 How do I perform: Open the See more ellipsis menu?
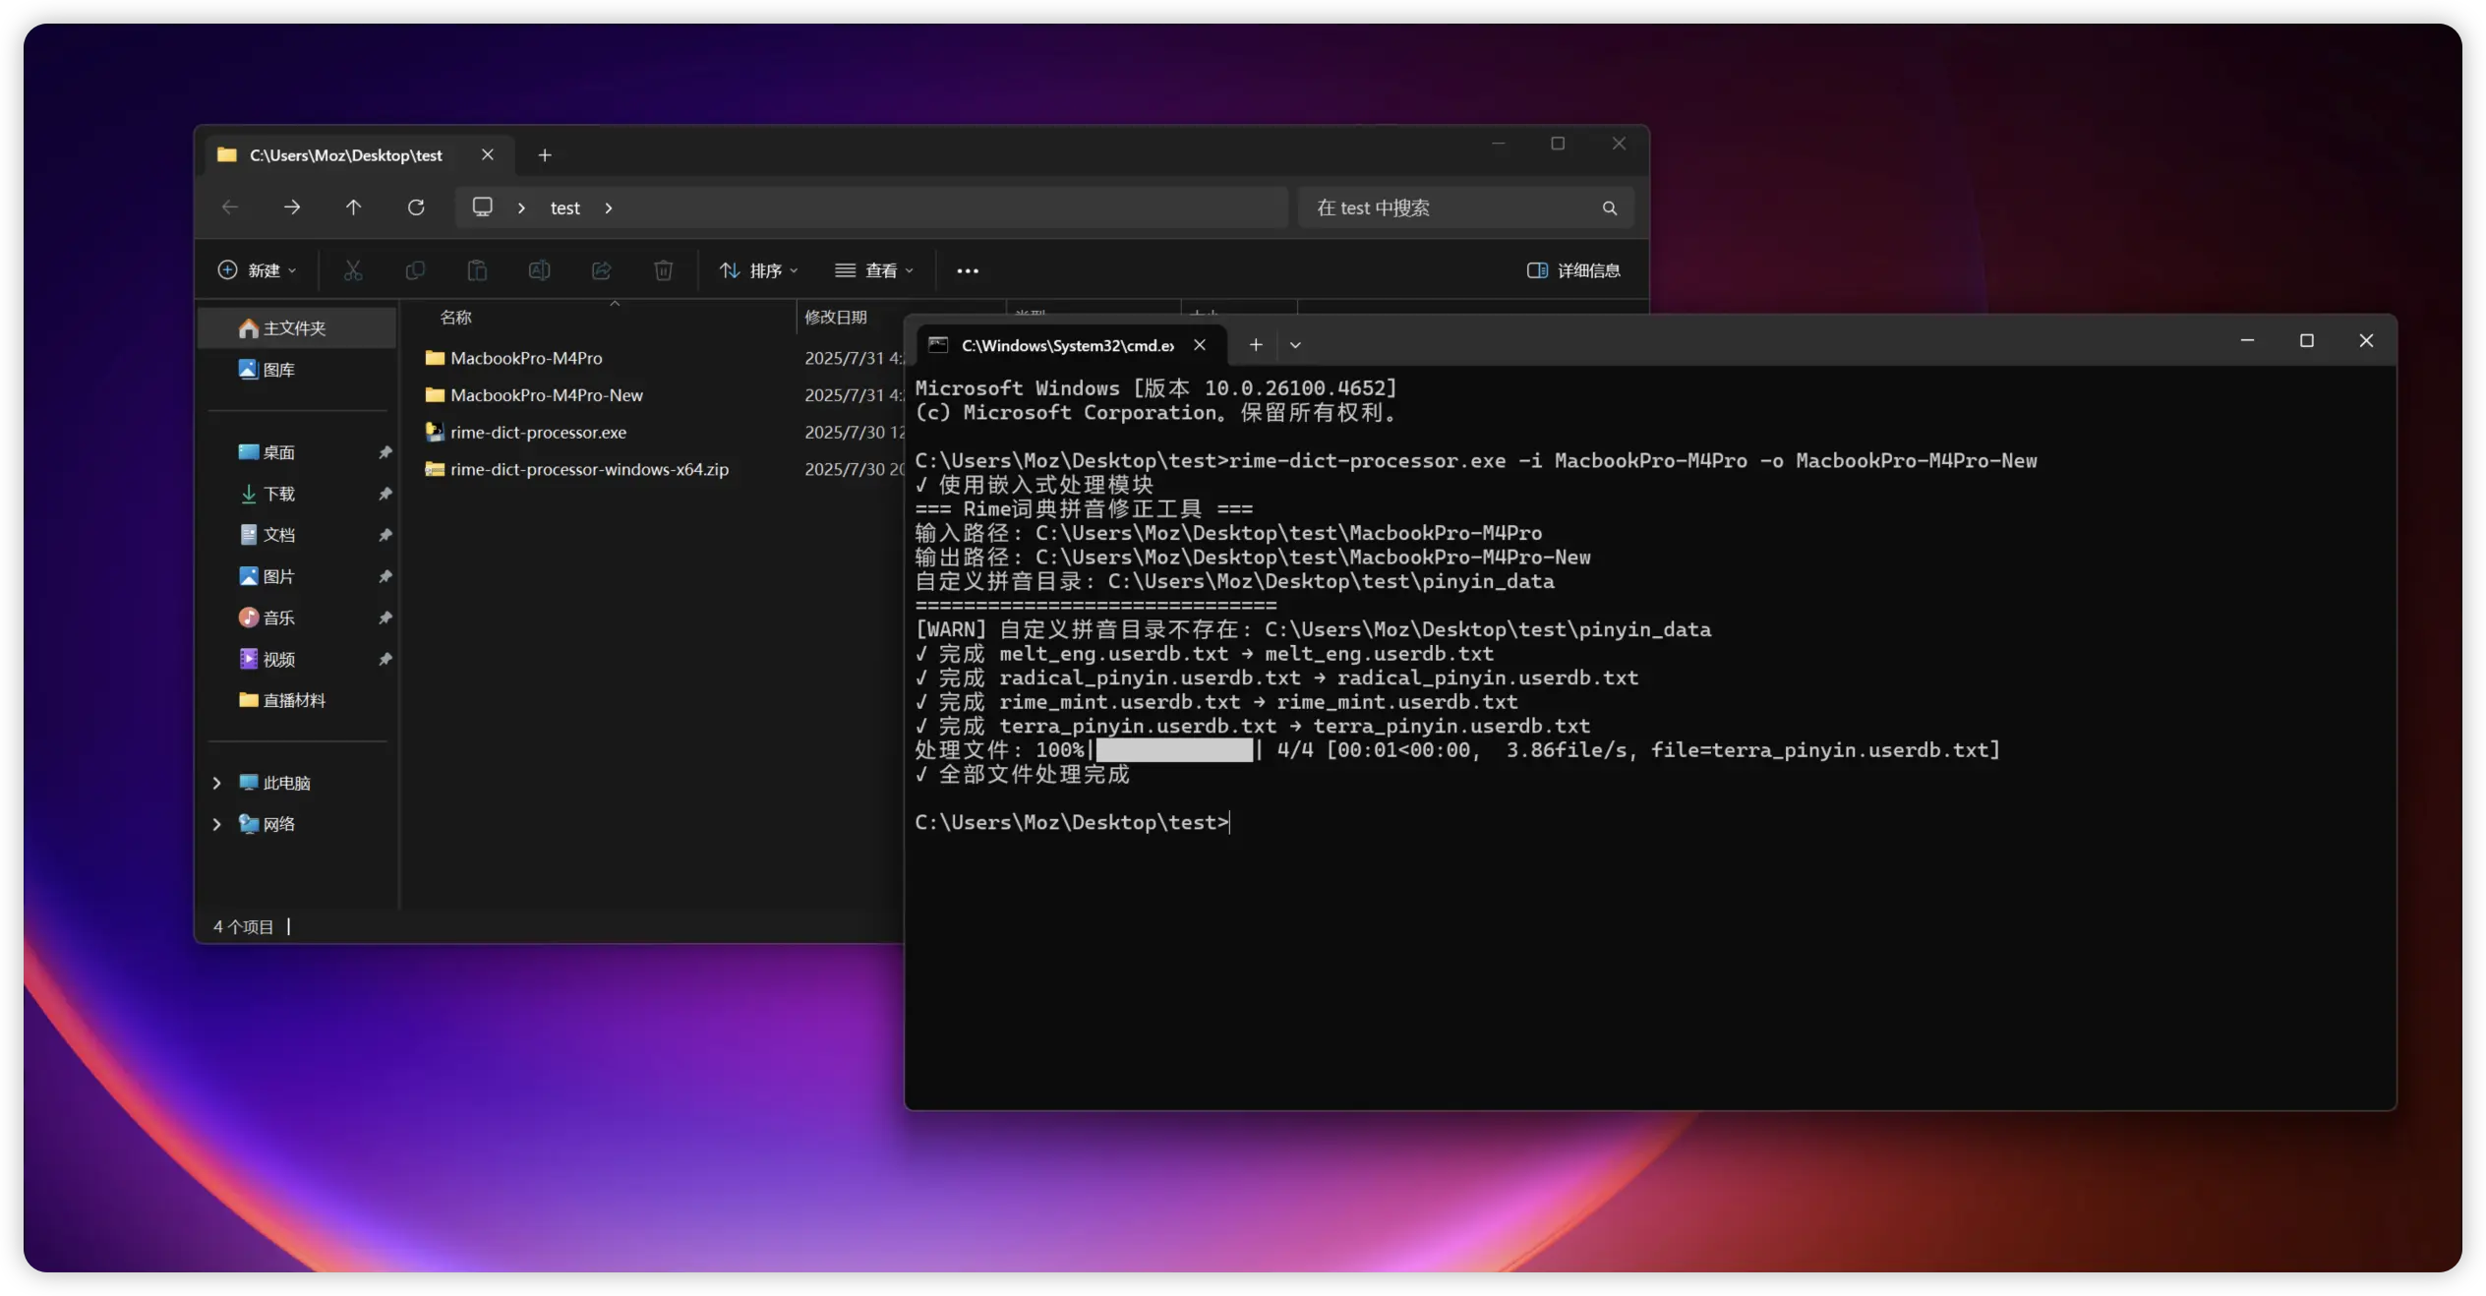click(x=968, y=270)
